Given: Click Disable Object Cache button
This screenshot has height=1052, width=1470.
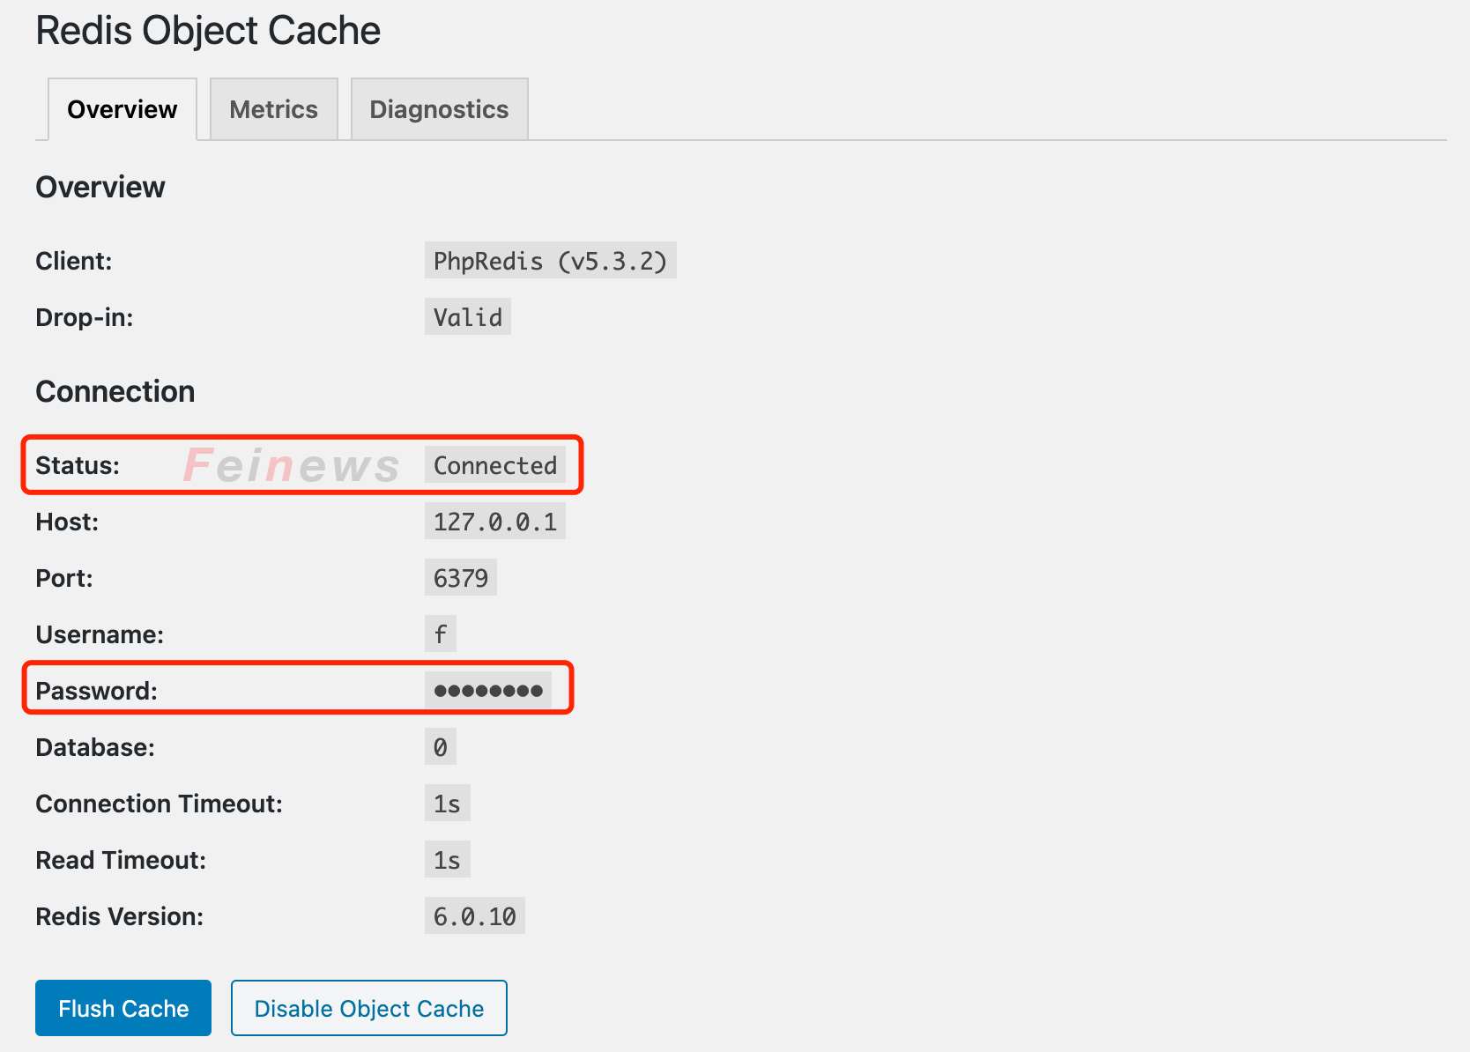Looking at the screenshot, I should click(x=369, y=1008).
